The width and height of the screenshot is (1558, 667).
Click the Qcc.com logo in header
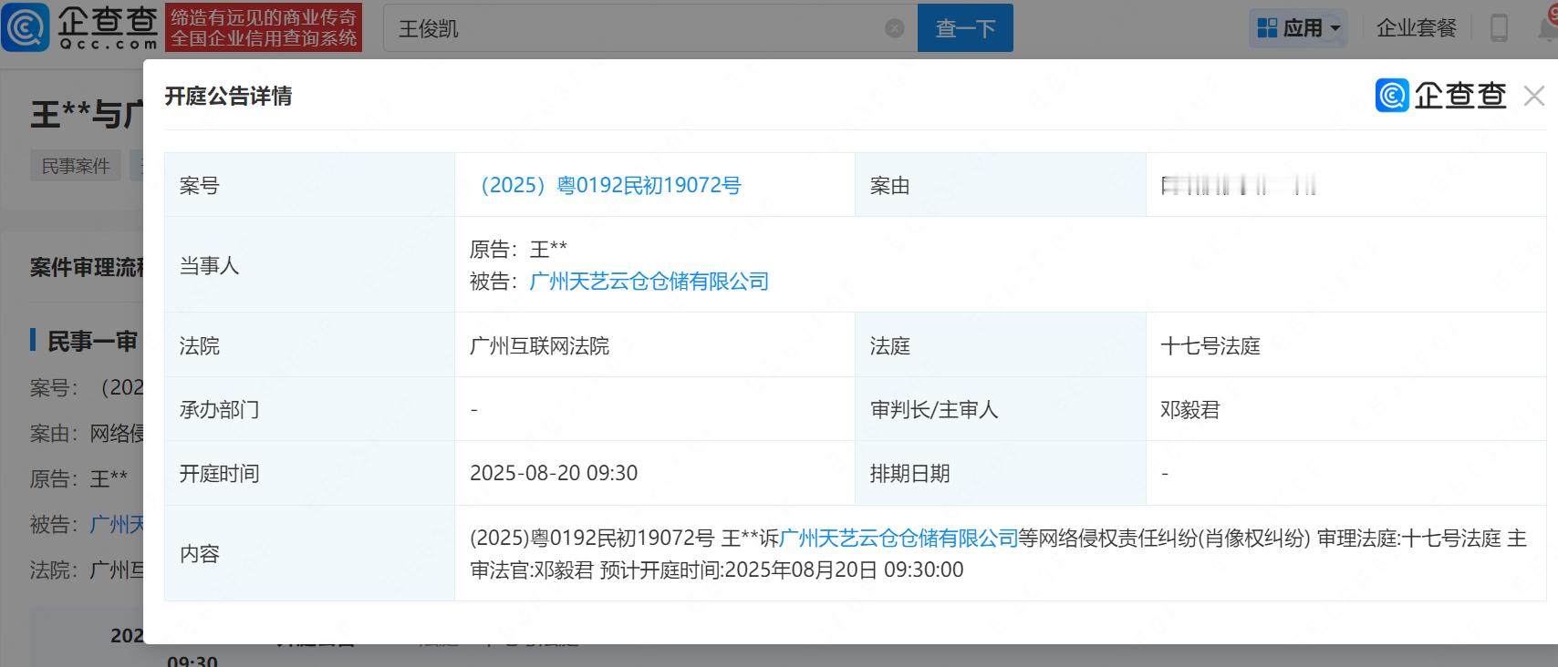coord(80,27)
